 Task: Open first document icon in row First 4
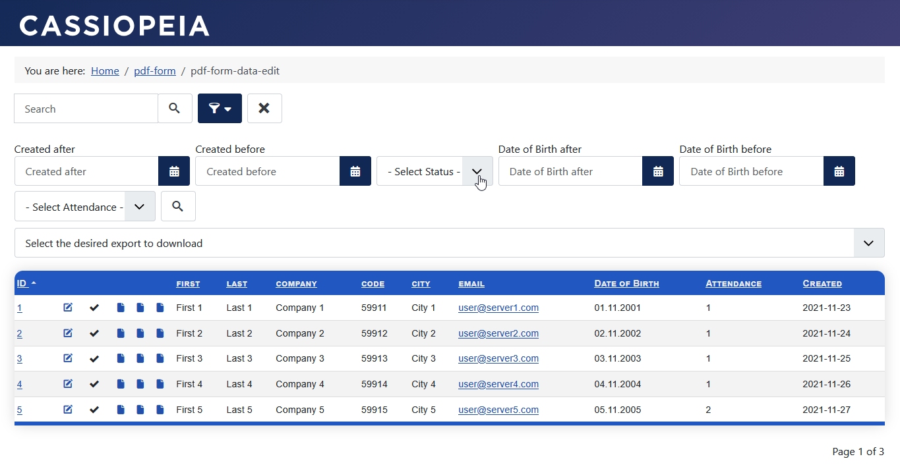coord(121,384)
